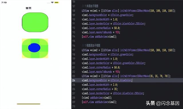Click line number 188 in the gutter
The height and width of the screenshot is (109, 183).
74,11
